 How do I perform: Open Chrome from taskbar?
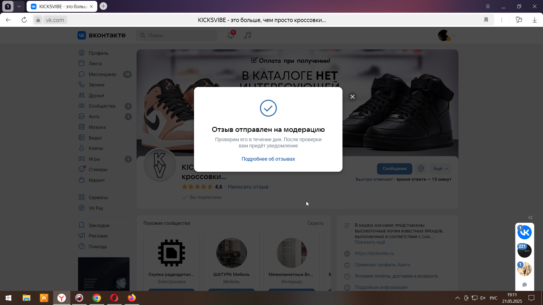click(97, 298)
